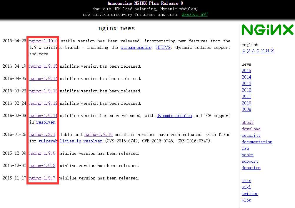Click the 2016-02-09 date text
295x208 pixels.
tap(14, 116)
